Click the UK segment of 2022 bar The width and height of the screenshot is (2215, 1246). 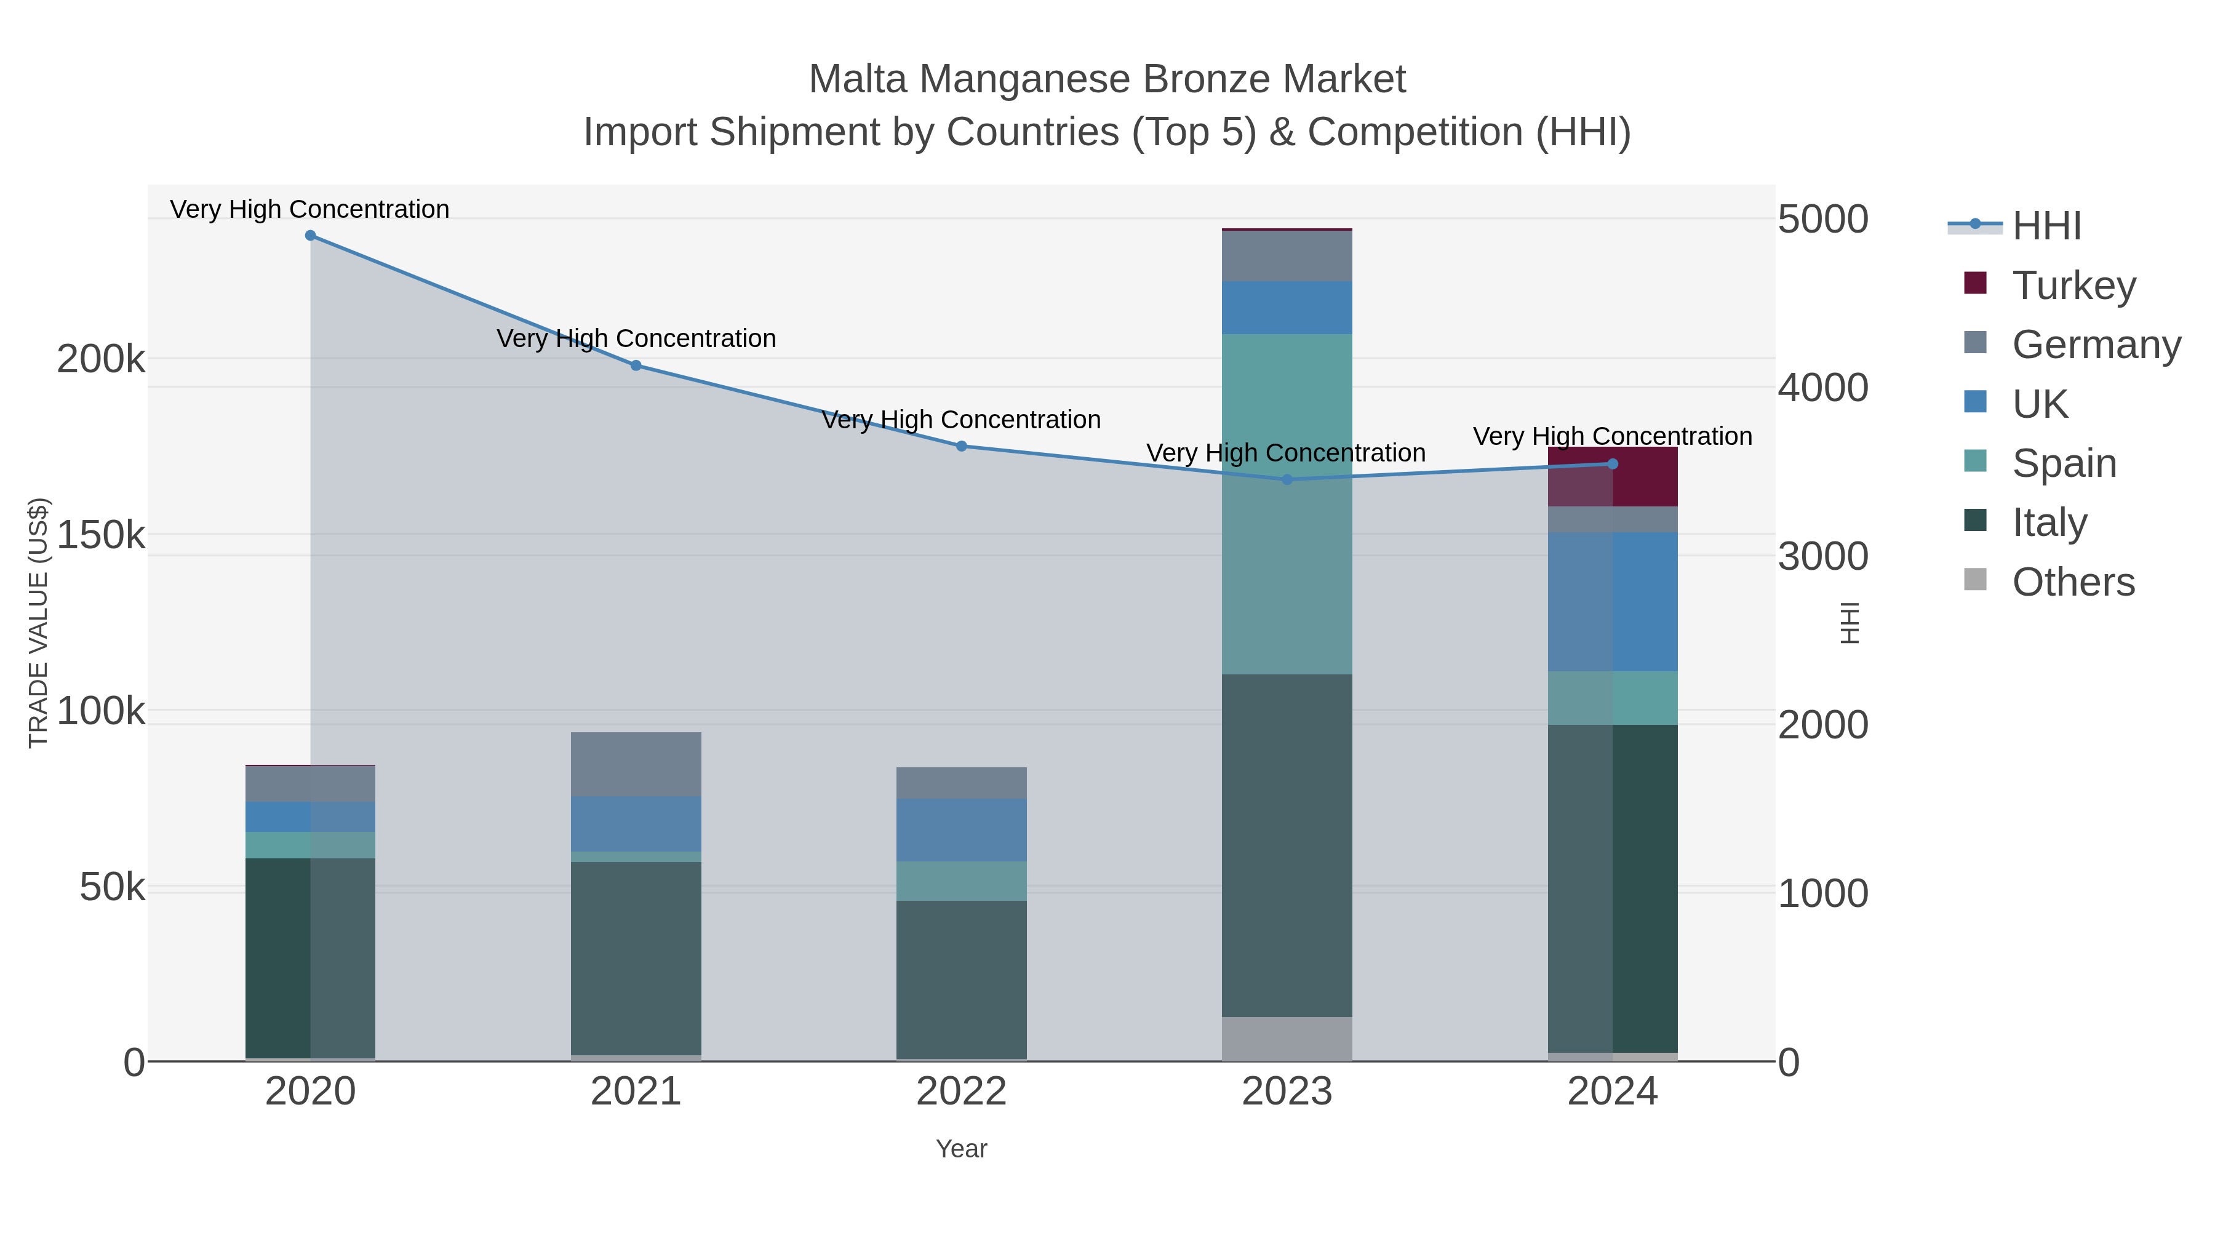(x=961, y=831)
